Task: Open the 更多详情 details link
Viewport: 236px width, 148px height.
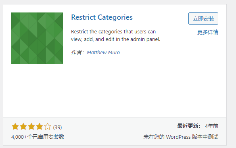Action: (207, 32)
